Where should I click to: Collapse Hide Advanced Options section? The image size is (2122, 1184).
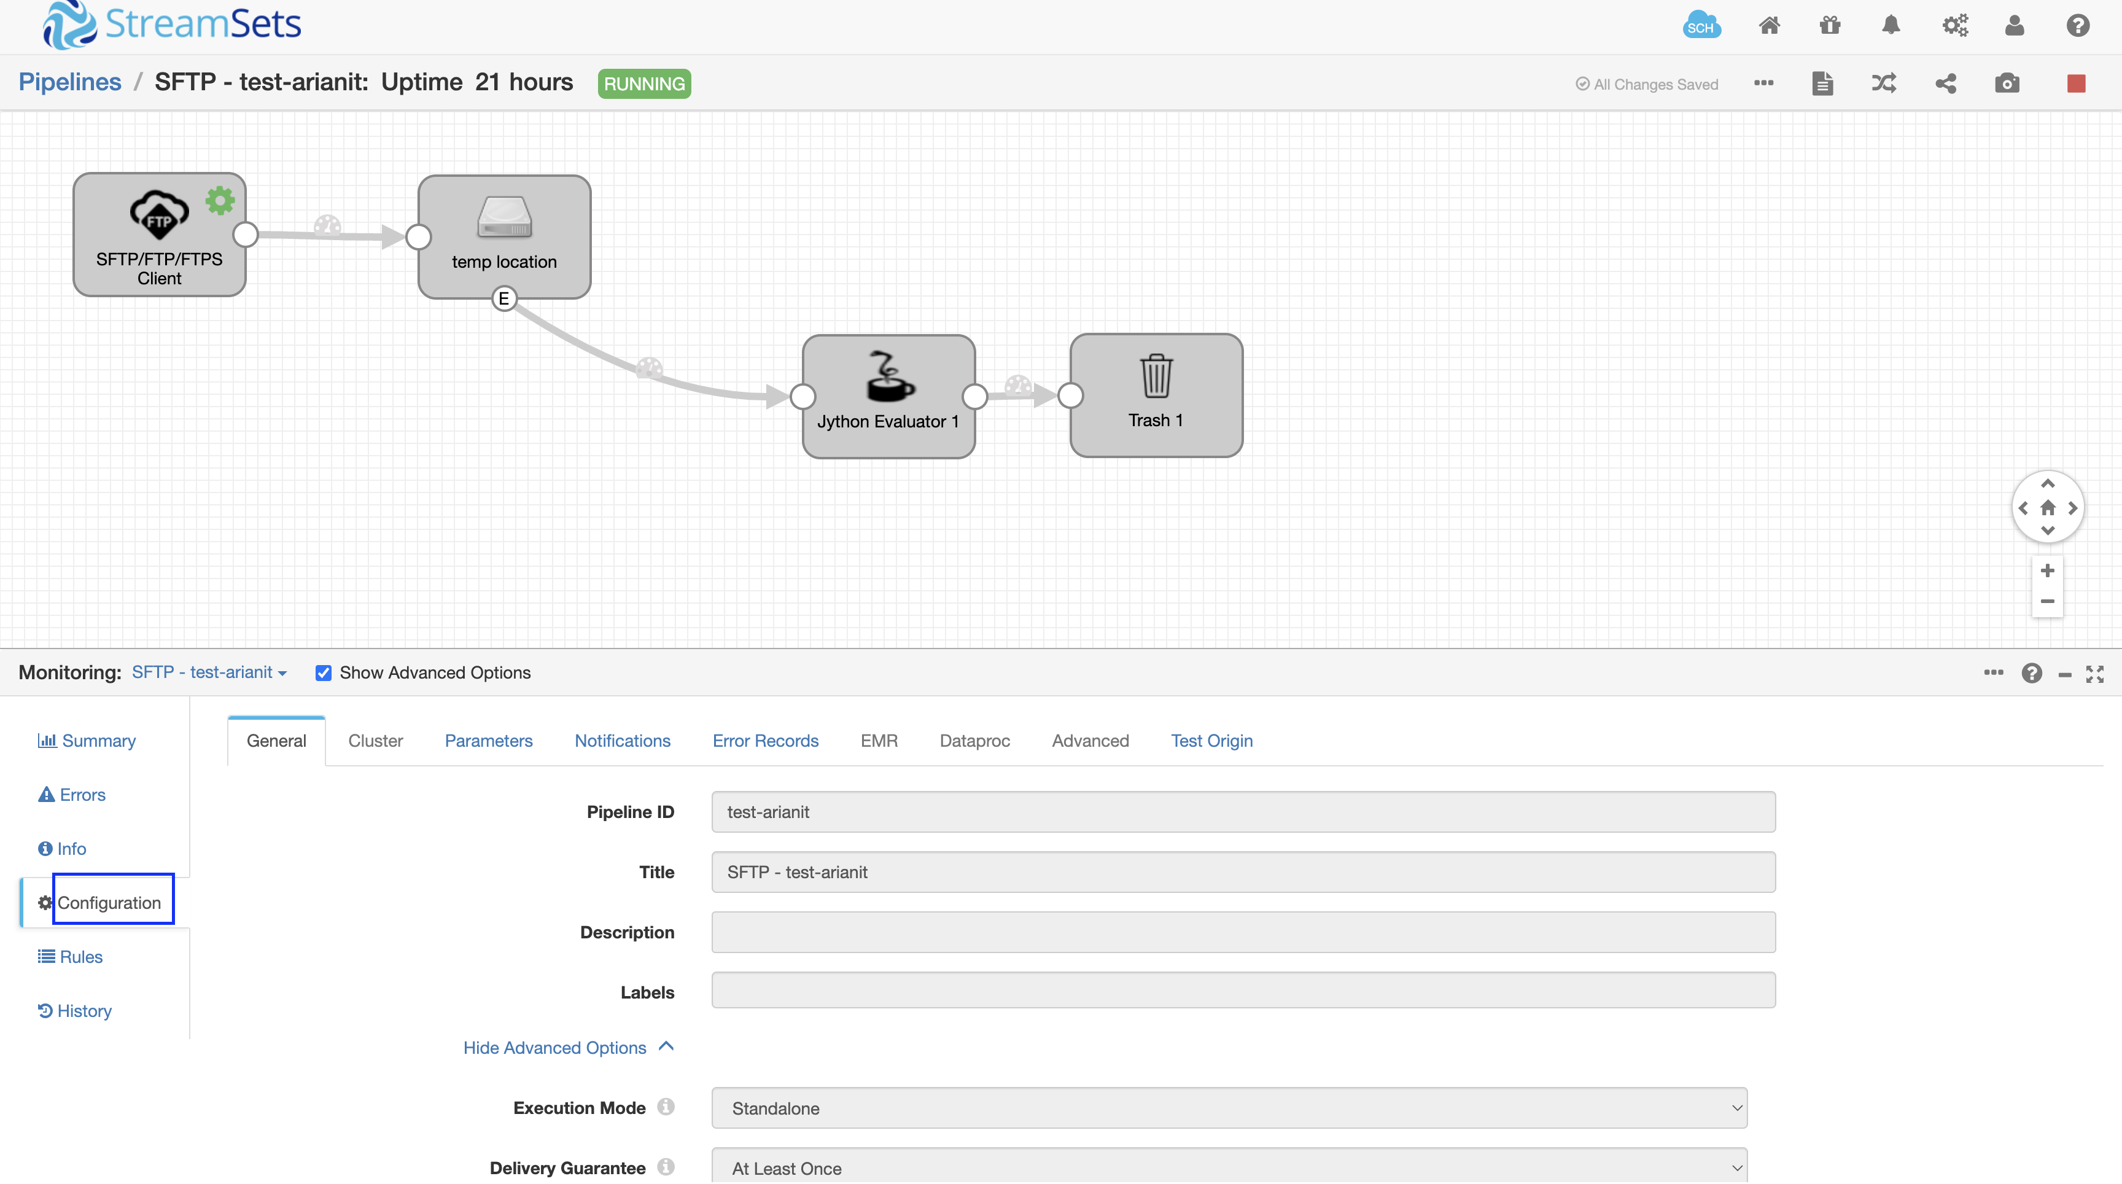(x=569, y=1047)
